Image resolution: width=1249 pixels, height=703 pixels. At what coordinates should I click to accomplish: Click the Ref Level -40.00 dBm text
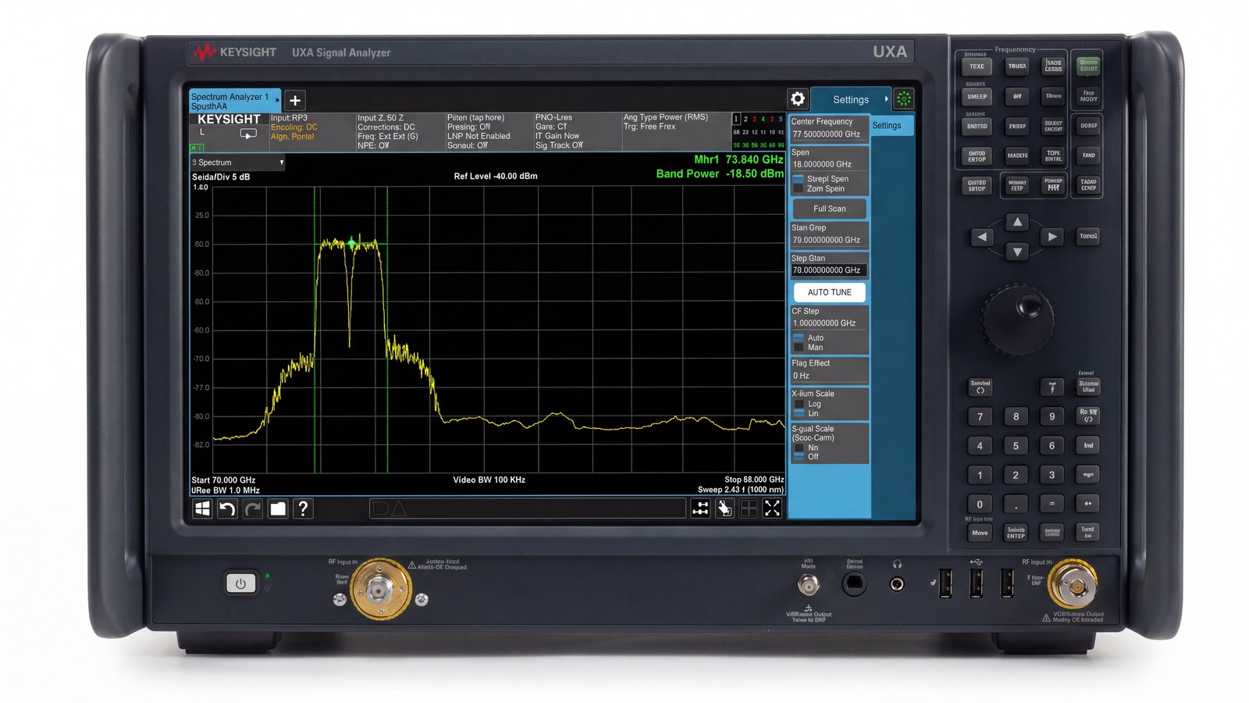pos(496,177)
